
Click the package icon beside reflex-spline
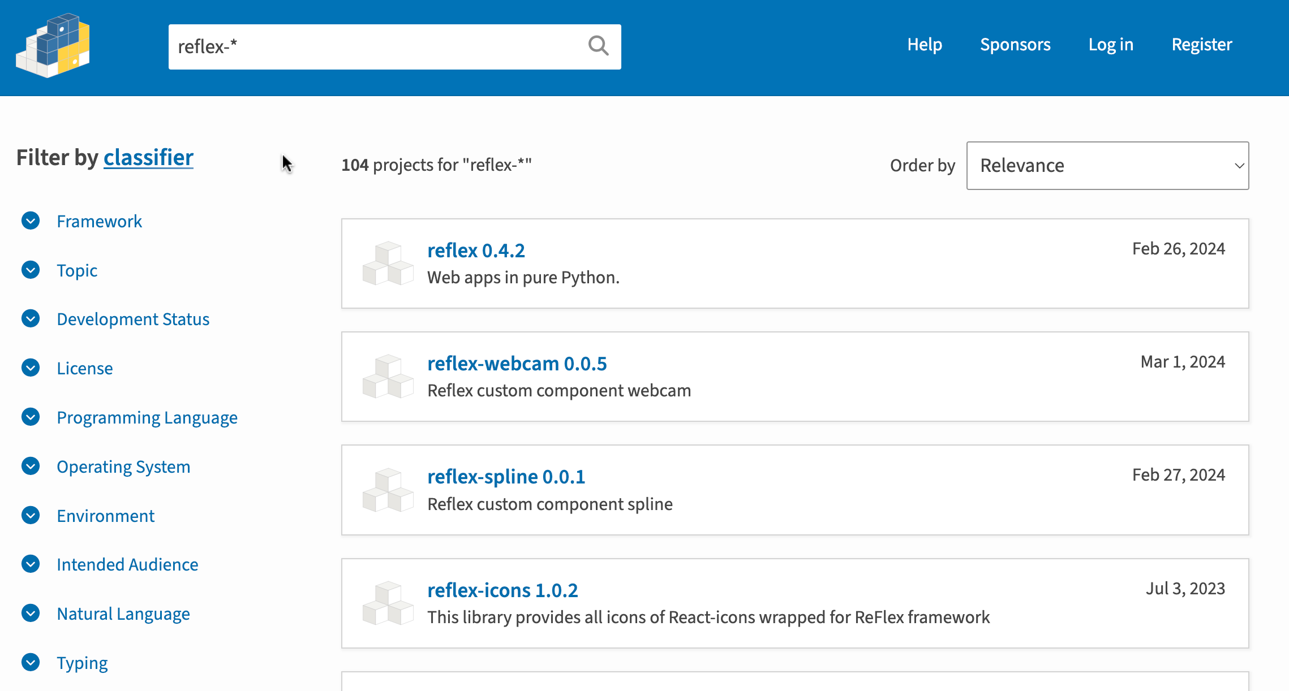coord(388,490)
